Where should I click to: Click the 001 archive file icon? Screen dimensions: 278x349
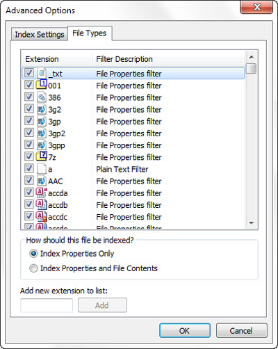pos(42,85)
